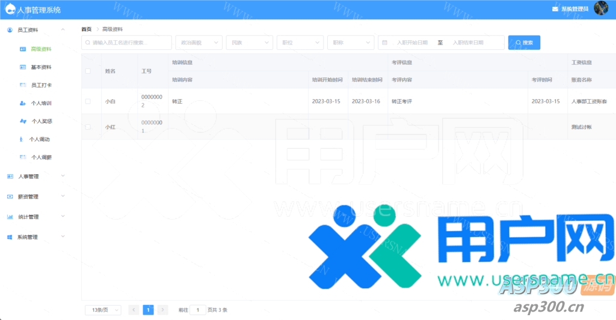Click the blue 搜索 button
Viewport: 616px width, 320px height.
(x=524, y=43)
